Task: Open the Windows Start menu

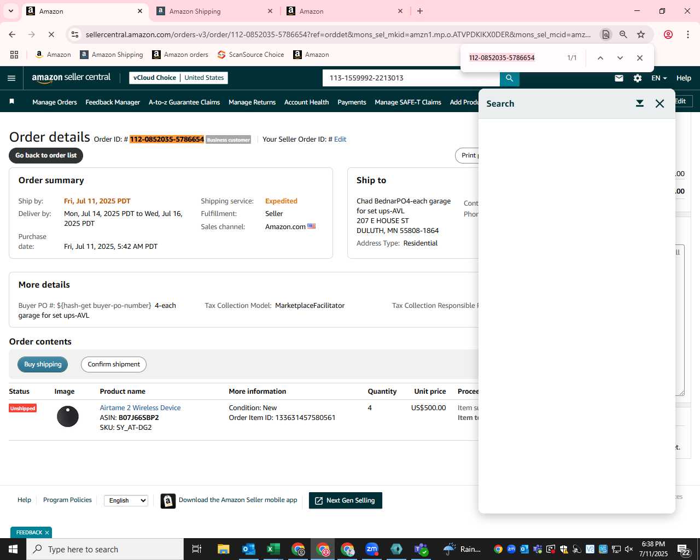Action: point(13,549)
